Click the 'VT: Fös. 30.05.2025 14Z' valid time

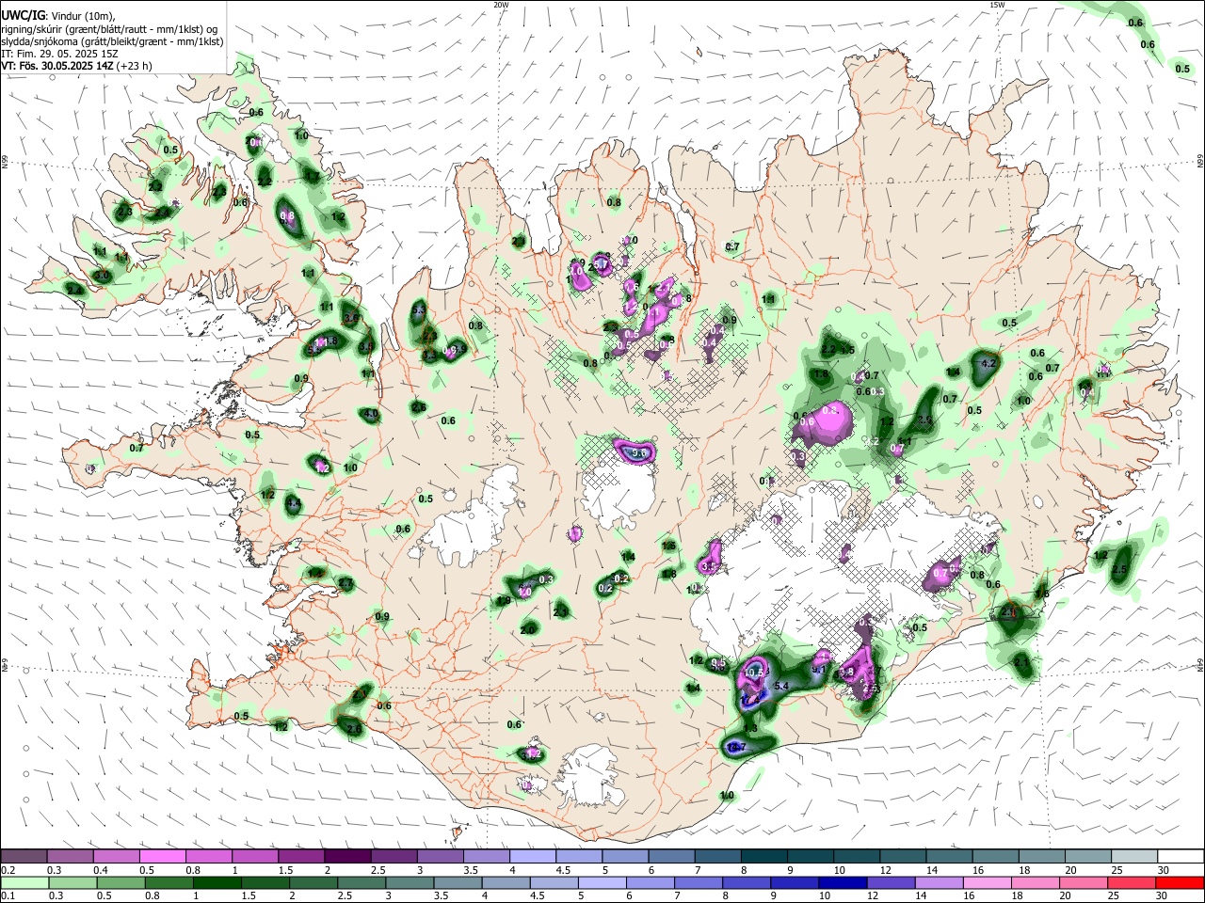(57, 66)
